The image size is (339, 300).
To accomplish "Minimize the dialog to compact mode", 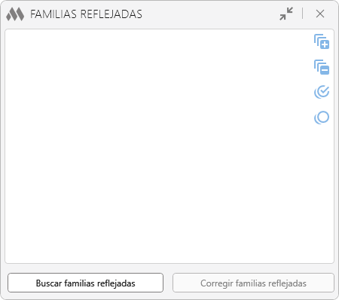I will coord(286,14).
